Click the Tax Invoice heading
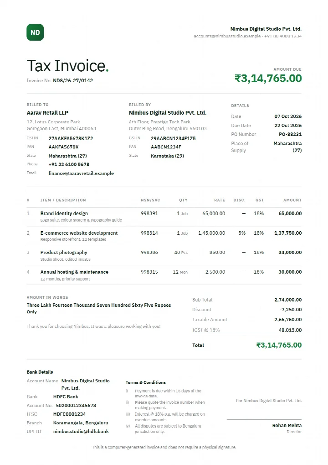Screen dimensions: 328x465 (68, 66)
